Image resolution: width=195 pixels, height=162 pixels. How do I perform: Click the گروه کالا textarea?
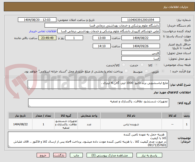[98, 103]
